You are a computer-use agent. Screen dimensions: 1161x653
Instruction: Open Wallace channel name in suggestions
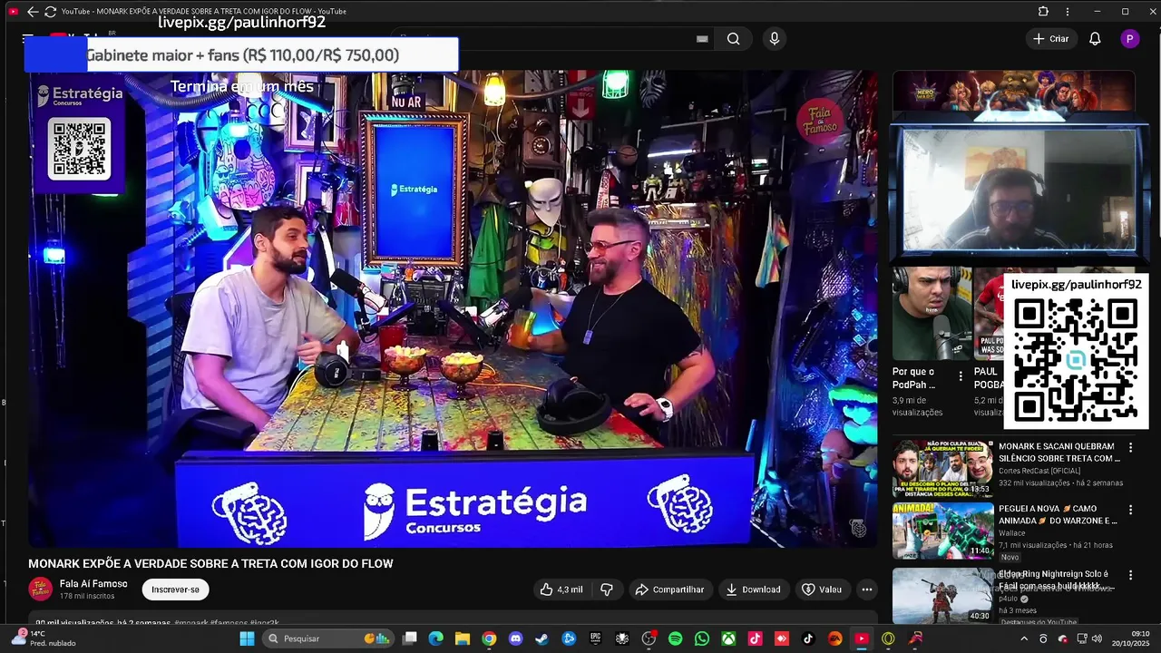click(1013, 533)
